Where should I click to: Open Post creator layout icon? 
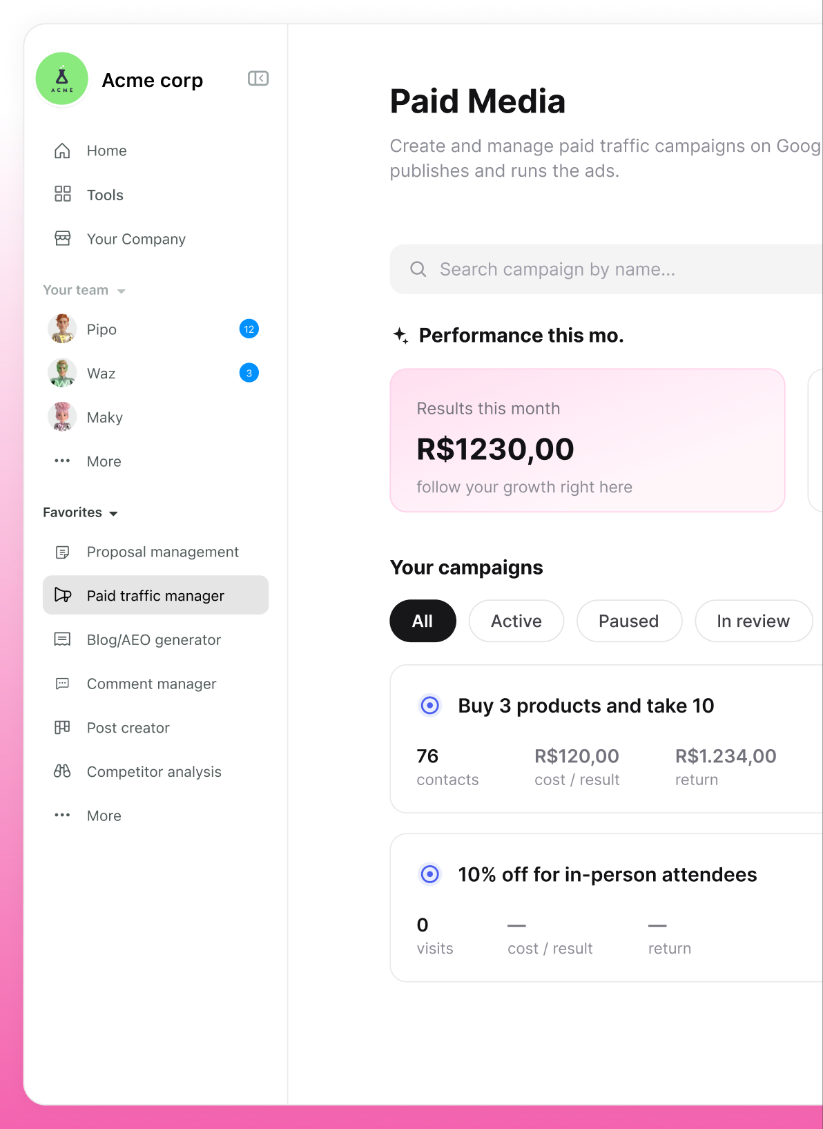tap(62, 727)
